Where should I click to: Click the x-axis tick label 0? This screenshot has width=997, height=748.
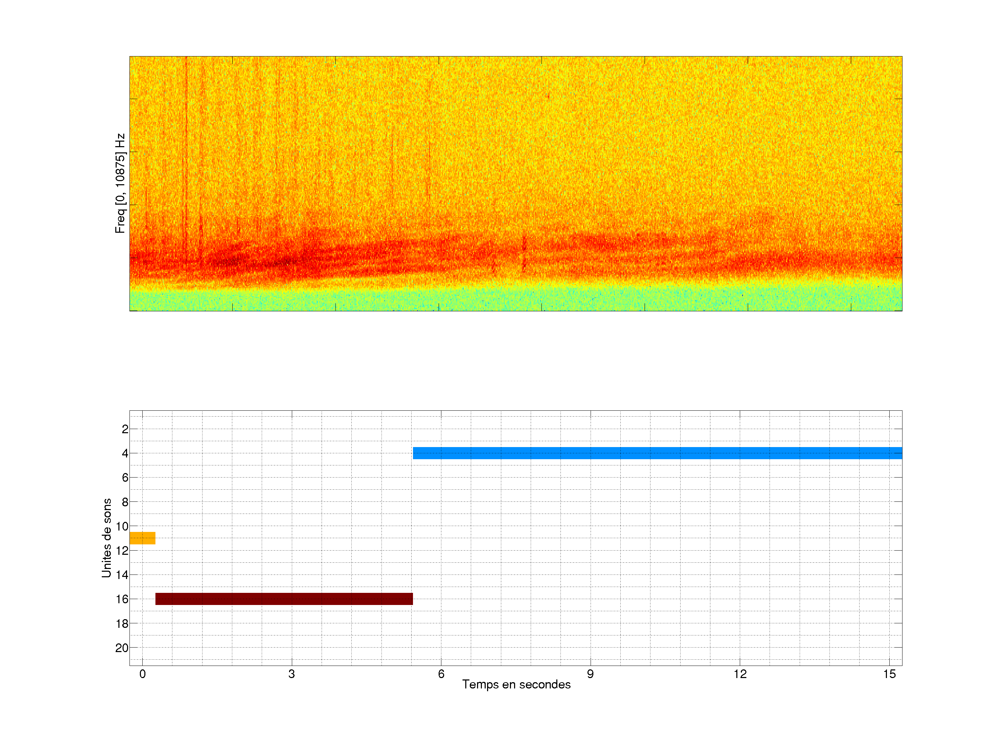tap(142, 674)
